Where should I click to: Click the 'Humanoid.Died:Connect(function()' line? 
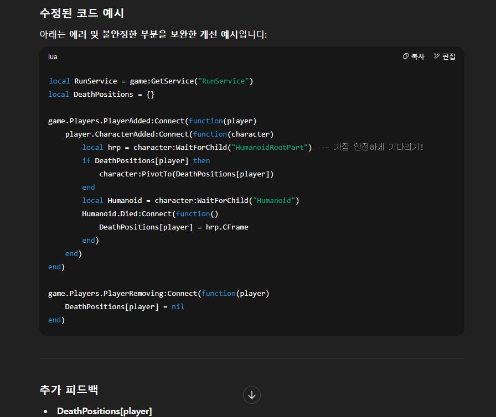pyautogui.click(x=150, y=214)
